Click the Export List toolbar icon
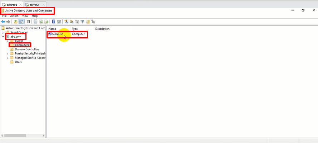The height and width of the screenshot is (143, 318). pyautogui.click(x=47, y=22)
